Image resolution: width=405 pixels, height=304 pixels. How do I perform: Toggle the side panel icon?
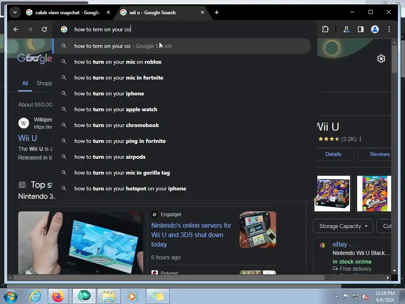pos(361,29)
